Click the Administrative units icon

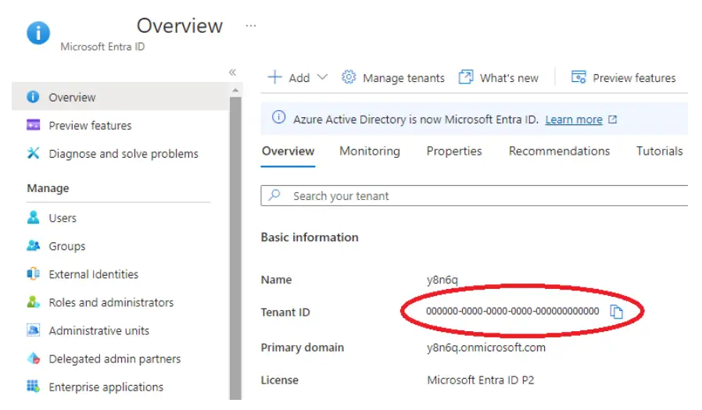[x=33, y=330]
